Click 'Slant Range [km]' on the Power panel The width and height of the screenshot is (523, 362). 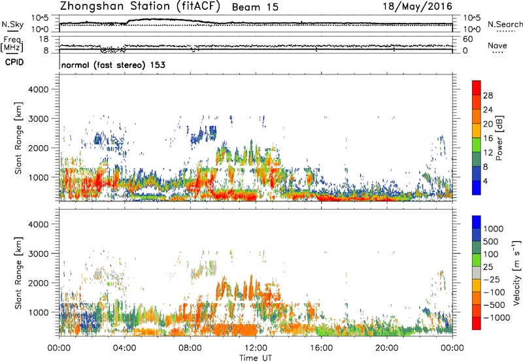18,138
